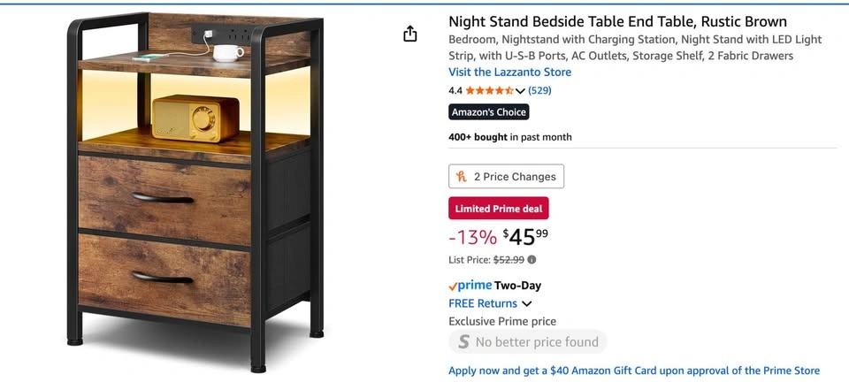Click the Prime checkmark logo
Image resolution: width=849 pixels, height=382 pixels.
point(453,286)
